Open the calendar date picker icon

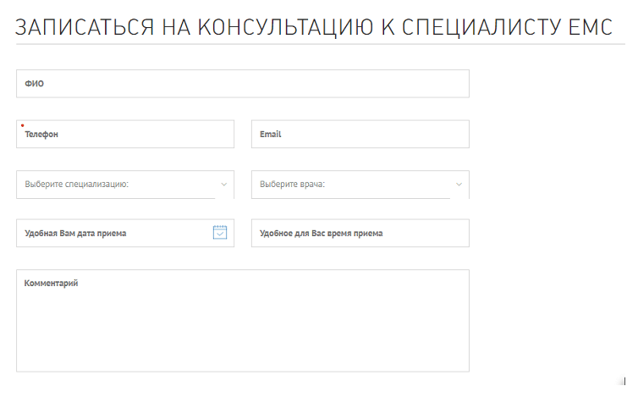coord(220,233)
